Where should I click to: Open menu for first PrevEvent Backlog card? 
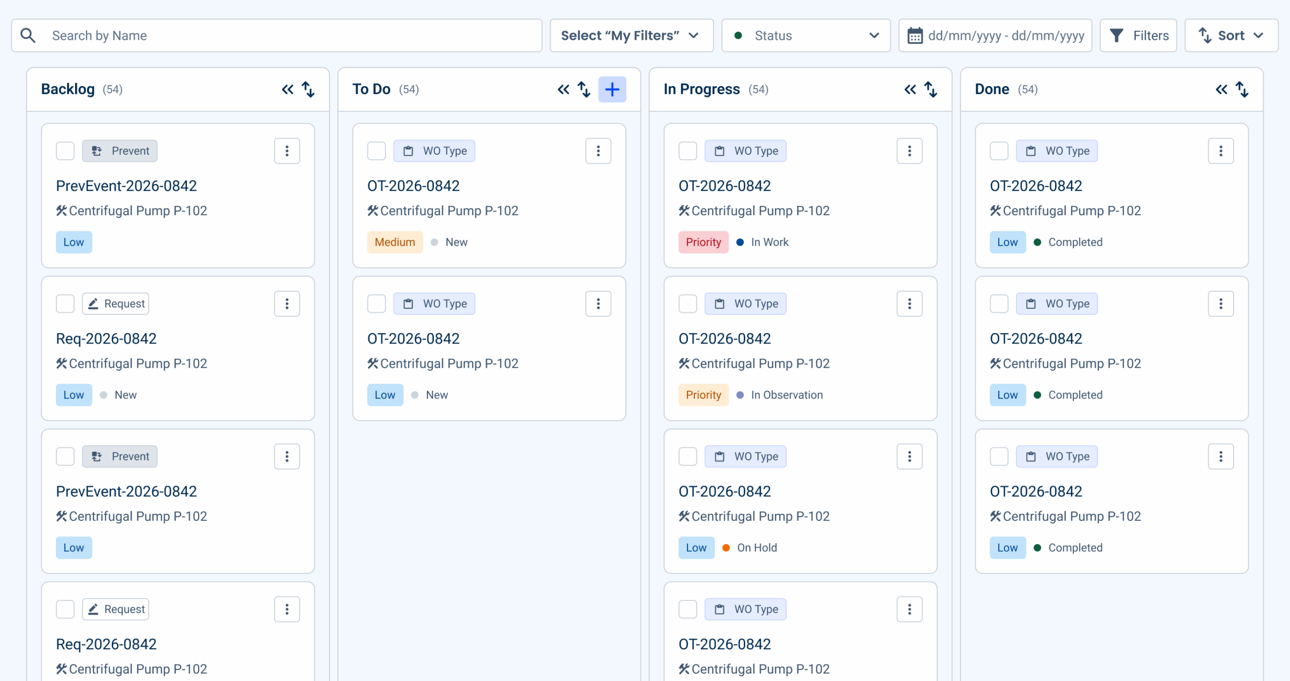pos(287,151)
